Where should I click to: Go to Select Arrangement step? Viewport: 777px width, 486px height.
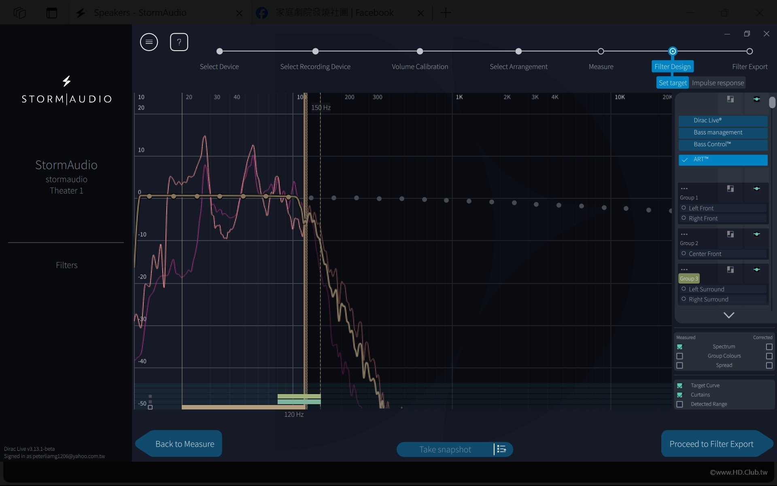point(518,51)
